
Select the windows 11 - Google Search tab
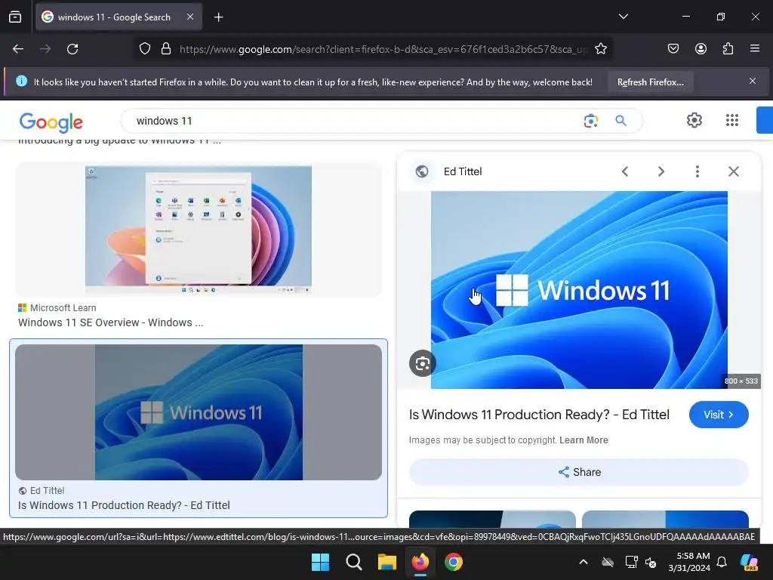click(x=119, y=17)
